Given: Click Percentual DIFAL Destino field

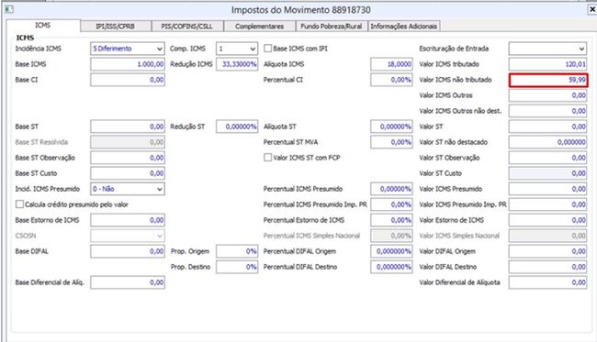Looking at the screenshot, I should (x=391, y=267).
